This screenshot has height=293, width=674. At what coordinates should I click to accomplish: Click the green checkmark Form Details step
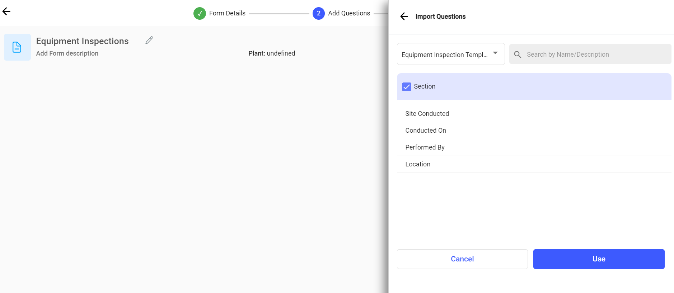200,13
